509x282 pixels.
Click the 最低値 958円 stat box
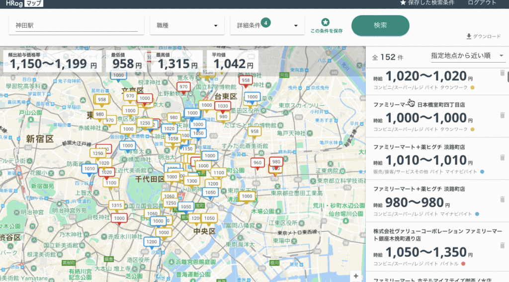pyautogui.click(x=127, y=61)
